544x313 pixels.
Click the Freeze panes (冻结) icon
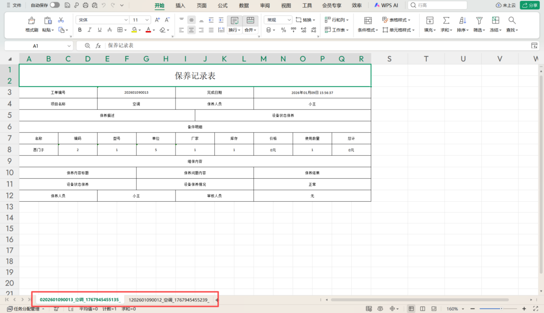click(495, 21)
